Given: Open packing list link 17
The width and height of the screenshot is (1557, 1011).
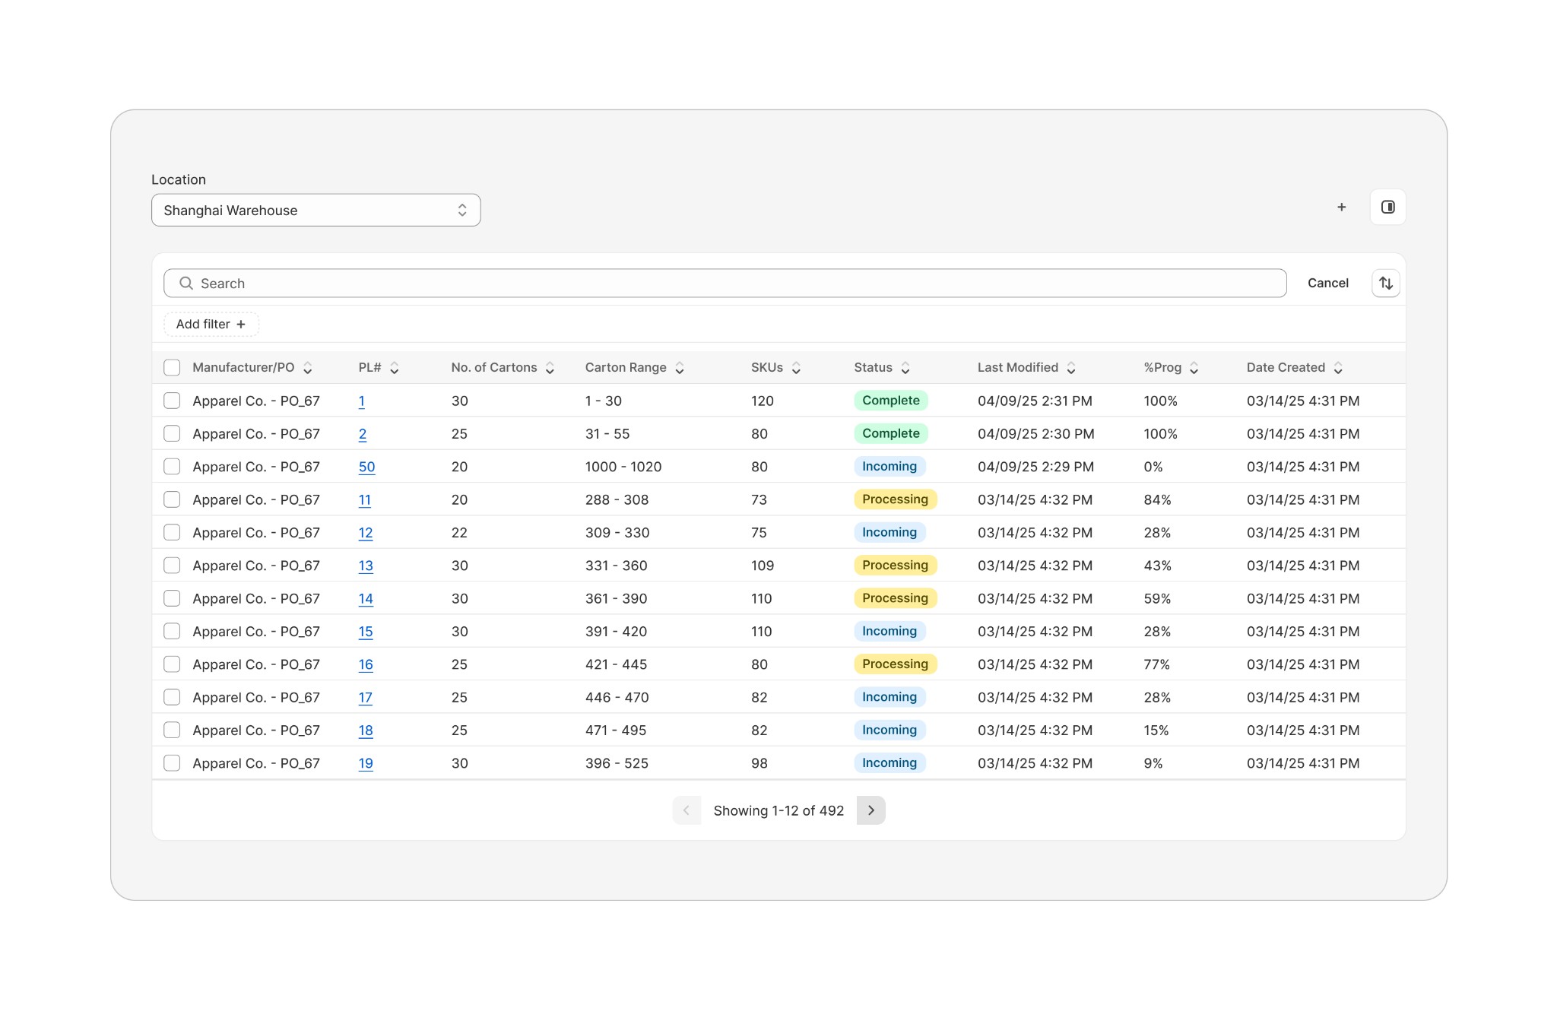Looking at the screenshot, I should pos(366,698).
